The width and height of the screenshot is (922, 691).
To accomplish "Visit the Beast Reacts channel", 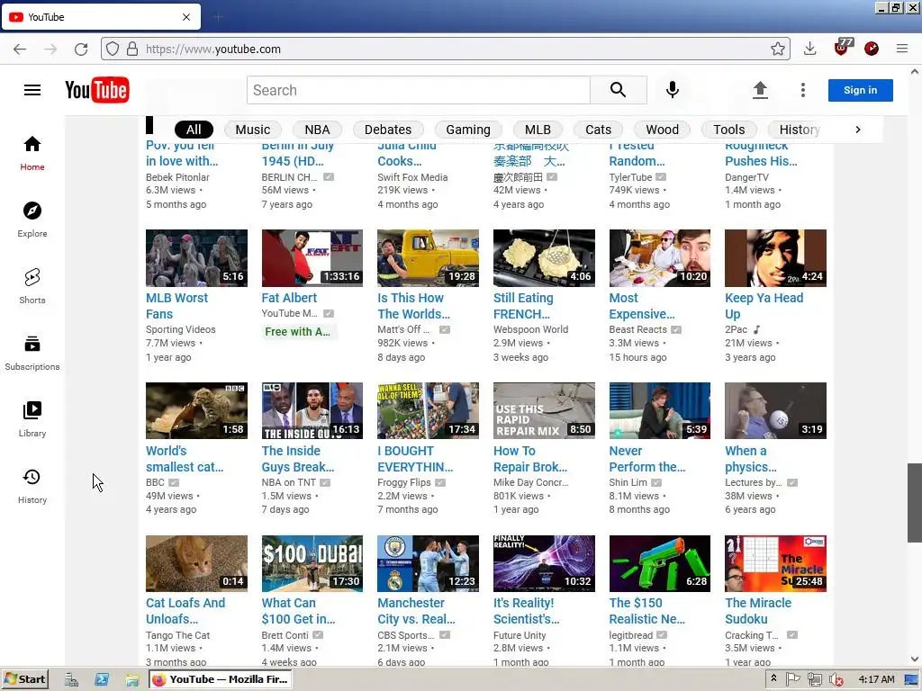I will [x=638, y=329].
